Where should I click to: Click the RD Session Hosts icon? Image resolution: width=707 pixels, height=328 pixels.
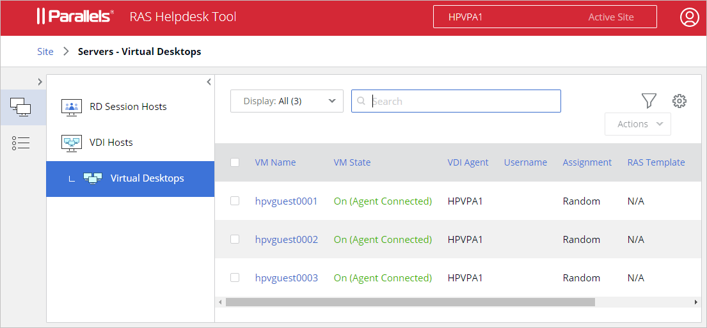click(x=71, y=107)
